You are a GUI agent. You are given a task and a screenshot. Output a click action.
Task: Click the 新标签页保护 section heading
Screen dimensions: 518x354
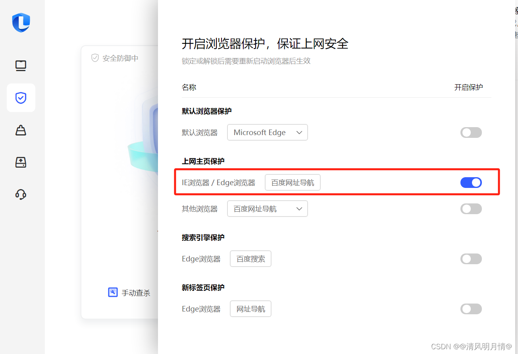point(203,287)
